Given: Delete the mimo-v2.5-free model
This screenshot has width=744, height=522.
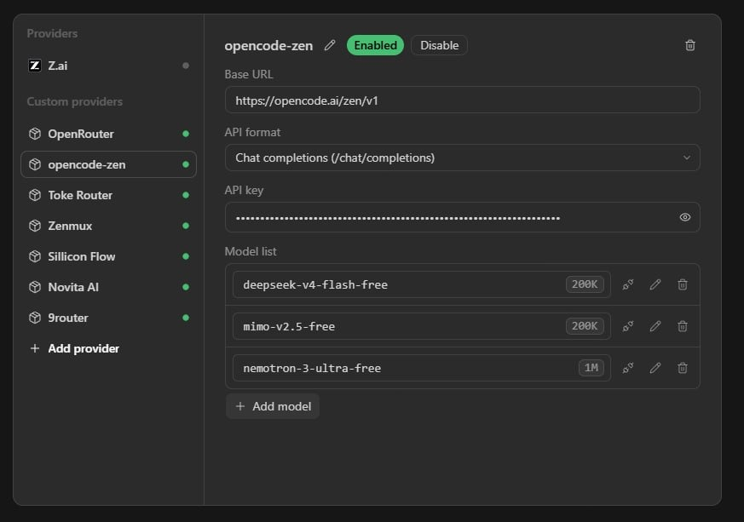Looking at the screenshot, I should coord(683,326).
